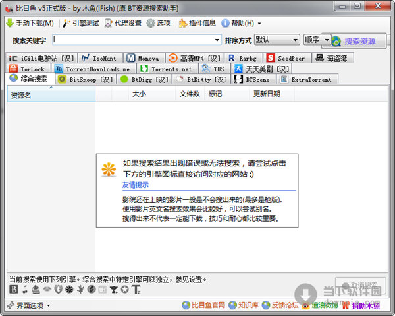The width and height of the screenshot is (395, 316).
Task: Click the shield with letter t engine icon
Action: tap(58, 289)
